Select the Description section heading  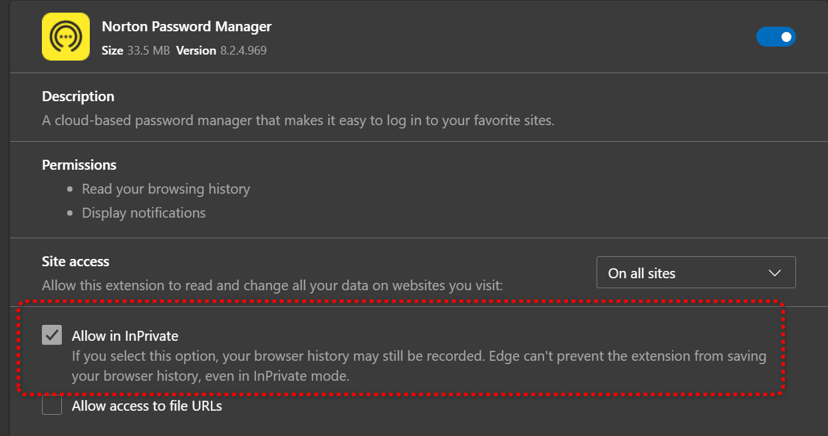pyautogui.click(x=78, y=97)
